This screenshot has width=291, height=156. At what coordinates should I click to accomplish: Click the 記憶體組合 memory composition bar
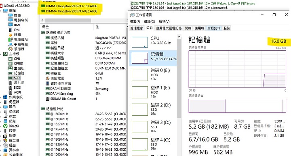(x=237, y=106)
